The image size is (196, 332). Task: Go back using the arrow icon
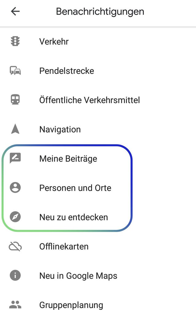tap(15, 11)
